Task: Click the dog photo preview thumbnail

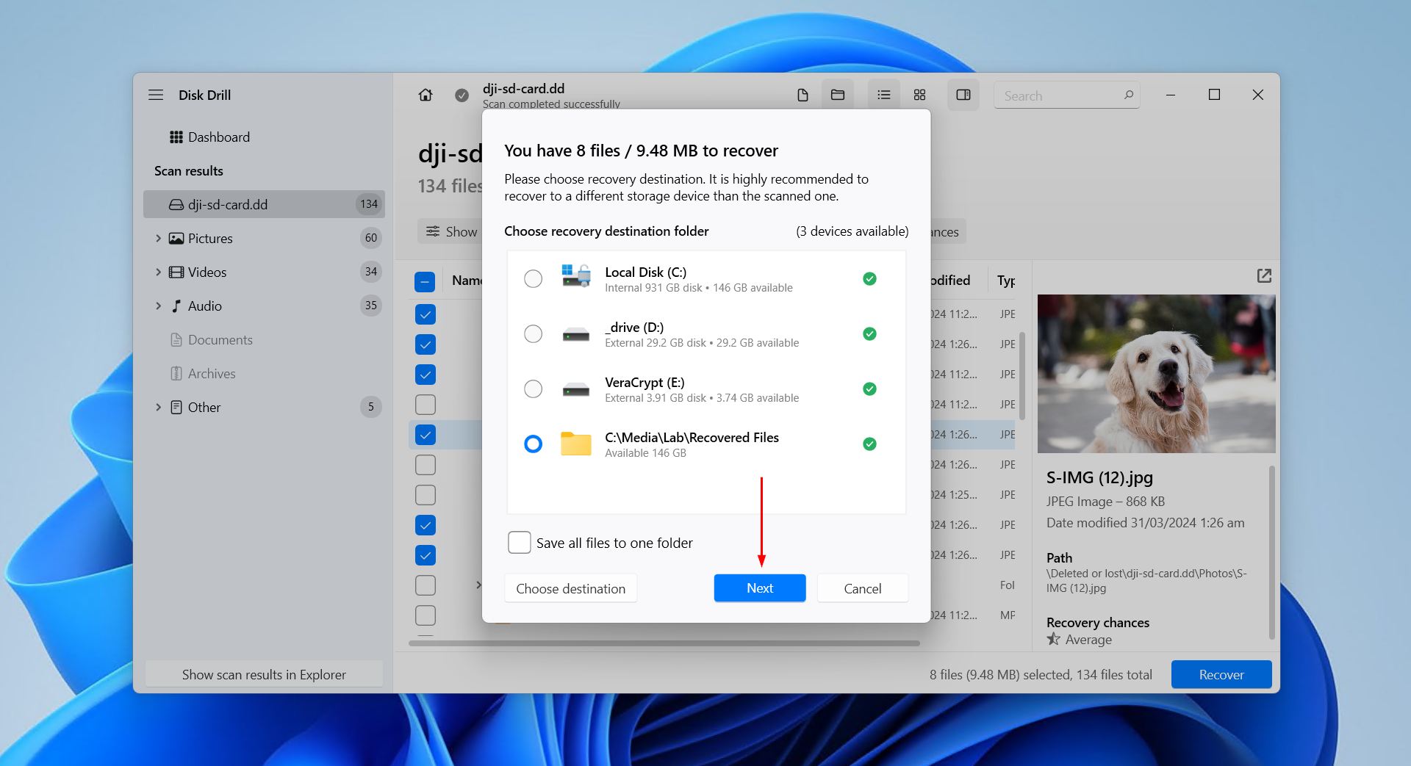Action: point(1156,373)
